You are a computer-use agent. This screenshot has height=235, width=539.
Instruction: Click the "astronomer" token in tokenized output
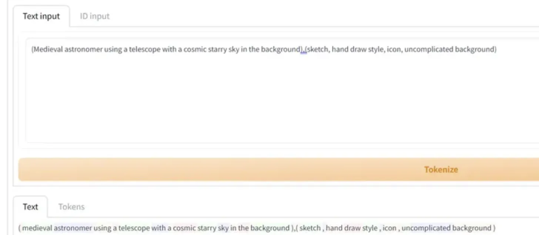pyautogui.click(x=73, y=228)
